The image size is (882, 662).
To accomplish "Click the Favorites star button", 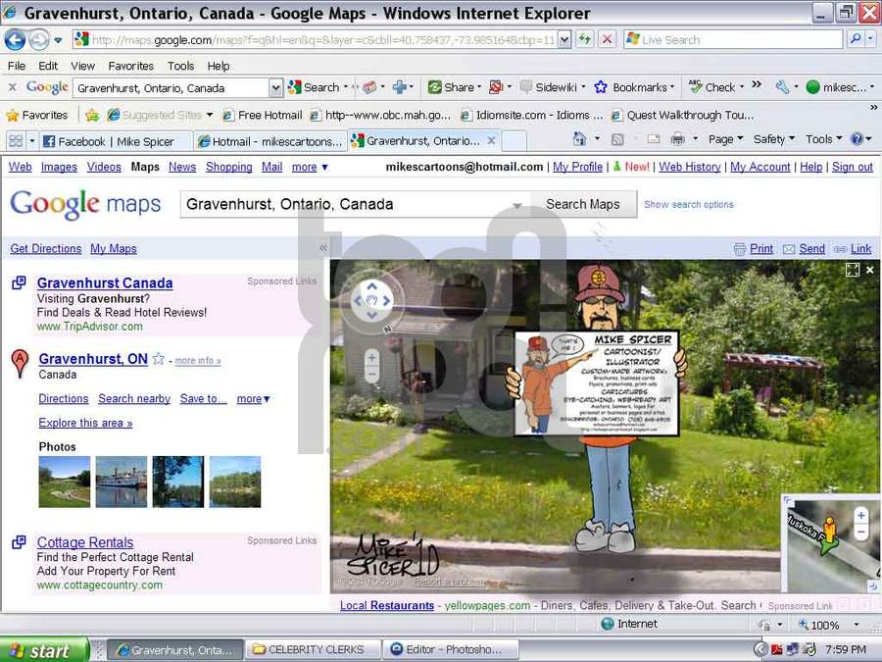I will coord(36,116).
